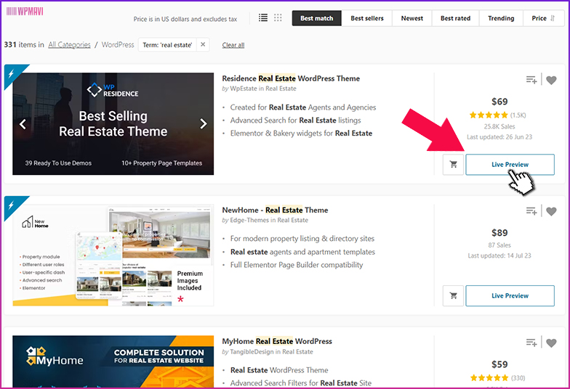The width and height of the screenshot is (570, 389).
Task: Go to All Categories breadcrumb
Action: point(70,45)
